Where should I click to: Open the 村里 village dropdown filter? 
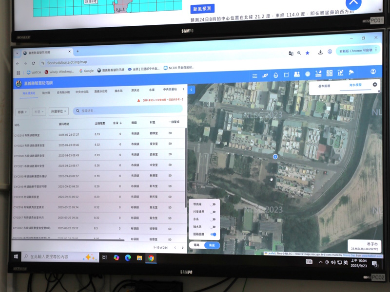coord(39,112)
